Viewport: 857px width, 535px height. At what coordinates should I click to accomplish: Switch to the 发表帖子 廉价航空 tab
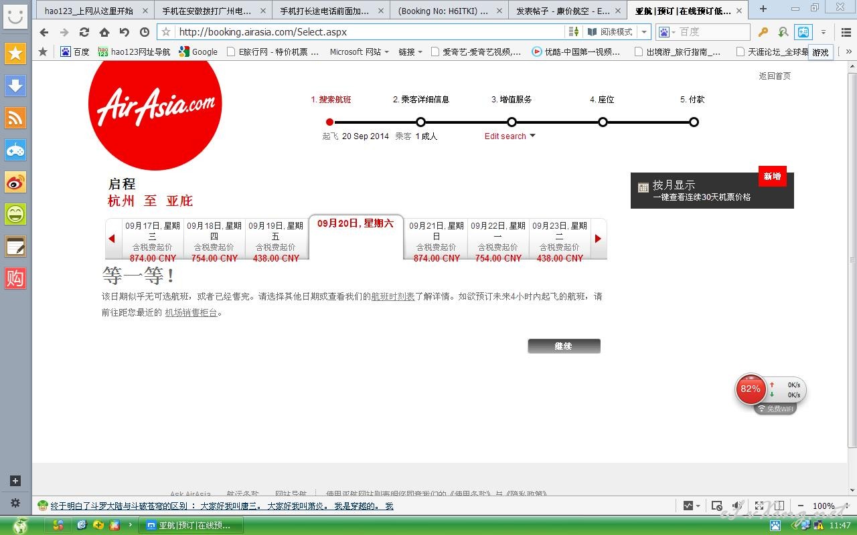566,11
